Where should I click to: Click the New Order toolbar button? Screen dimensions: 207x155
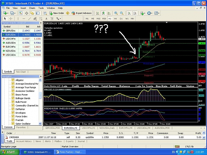pyautogui.click(x=57, y=13)
